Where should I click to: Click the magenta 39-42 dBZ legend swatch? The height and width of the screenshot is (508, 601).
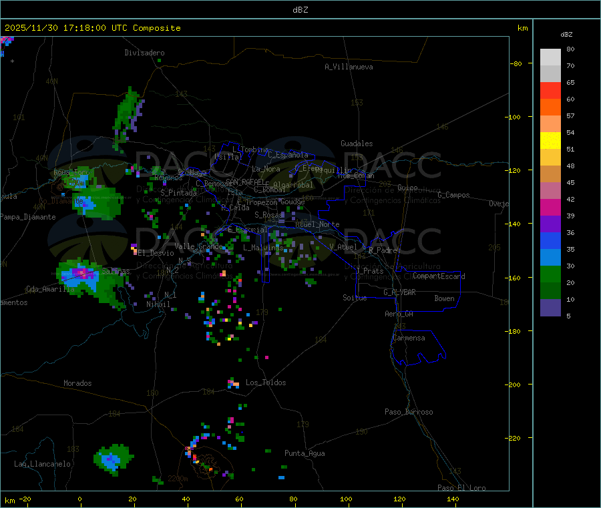pyautogui.click(x=550, y=207)
